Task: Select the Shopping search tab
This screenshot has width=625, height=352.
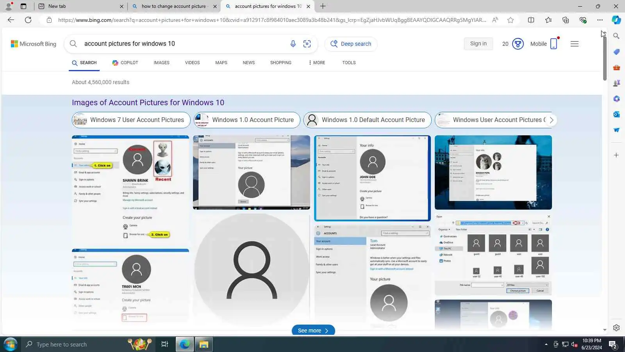Action: (x=280, y=63)
